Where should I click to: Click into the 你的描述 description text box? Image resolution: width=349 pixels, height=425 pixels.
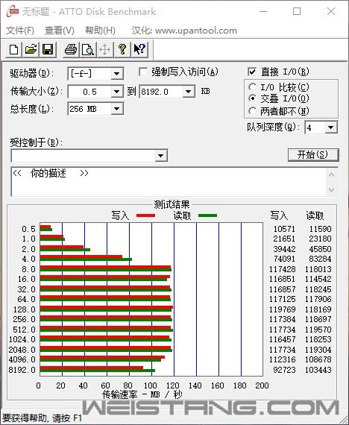[169, 182]
